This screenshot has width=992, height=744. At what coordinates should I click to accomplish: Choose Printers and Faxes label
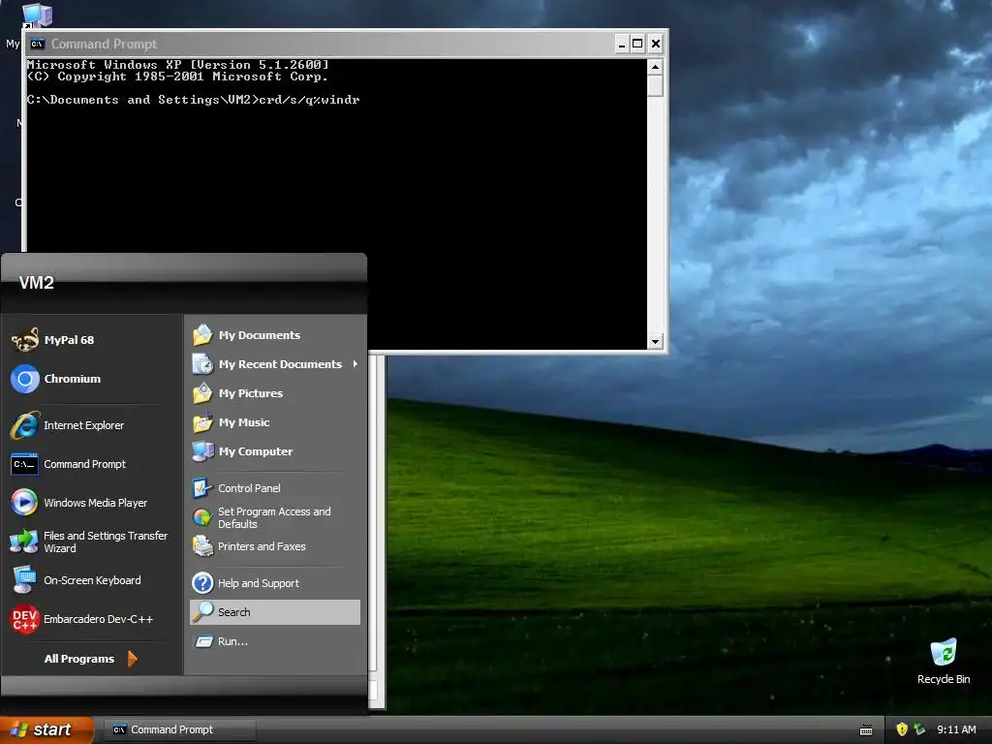(x=262, y=546)
